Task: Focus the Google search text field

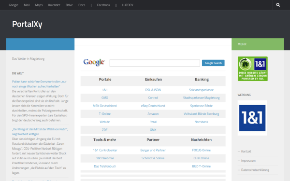Action: click(155, 63)
